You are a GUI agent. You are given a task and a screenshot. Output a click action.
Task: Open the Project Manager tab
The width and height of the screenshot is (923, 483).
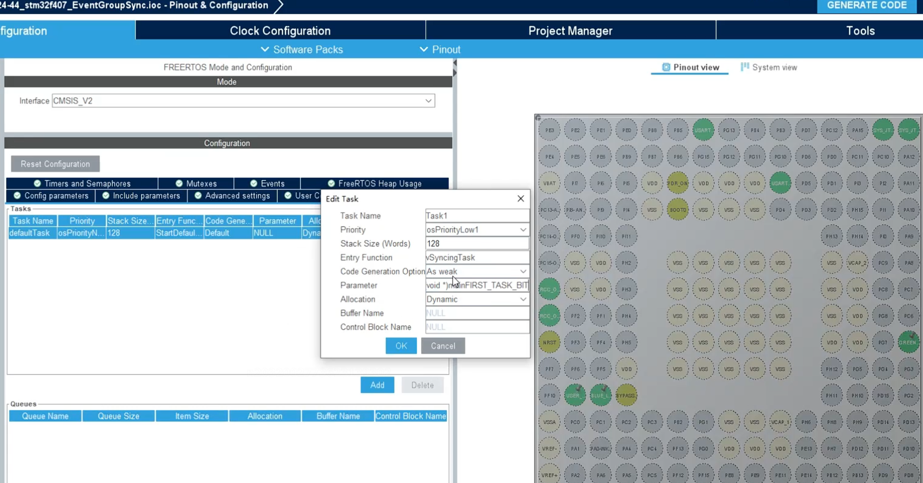(x=570, y=31)
